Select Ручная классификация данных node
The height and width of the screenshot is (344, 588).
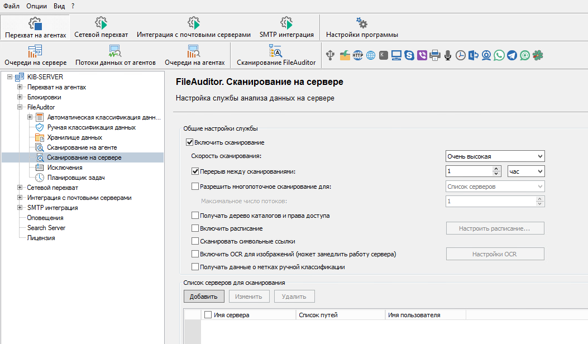point(91,127)
